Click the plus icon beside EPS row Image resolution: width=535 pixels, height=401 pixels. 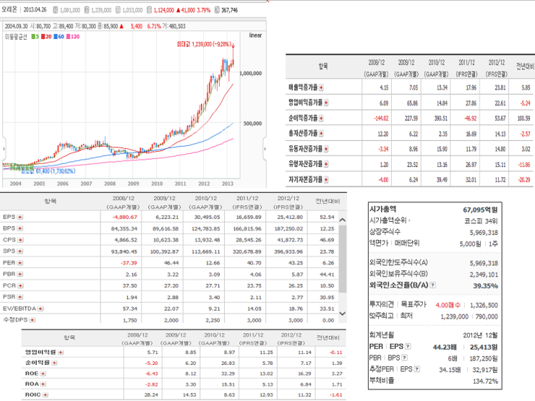pos(20,217)
